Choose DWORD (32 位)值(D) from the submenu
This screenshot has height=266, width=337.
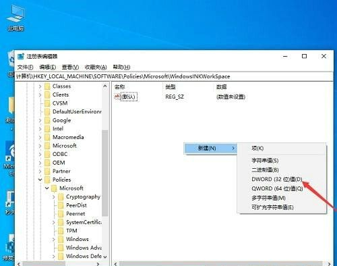pyautogui.click(x=277, y=180)
